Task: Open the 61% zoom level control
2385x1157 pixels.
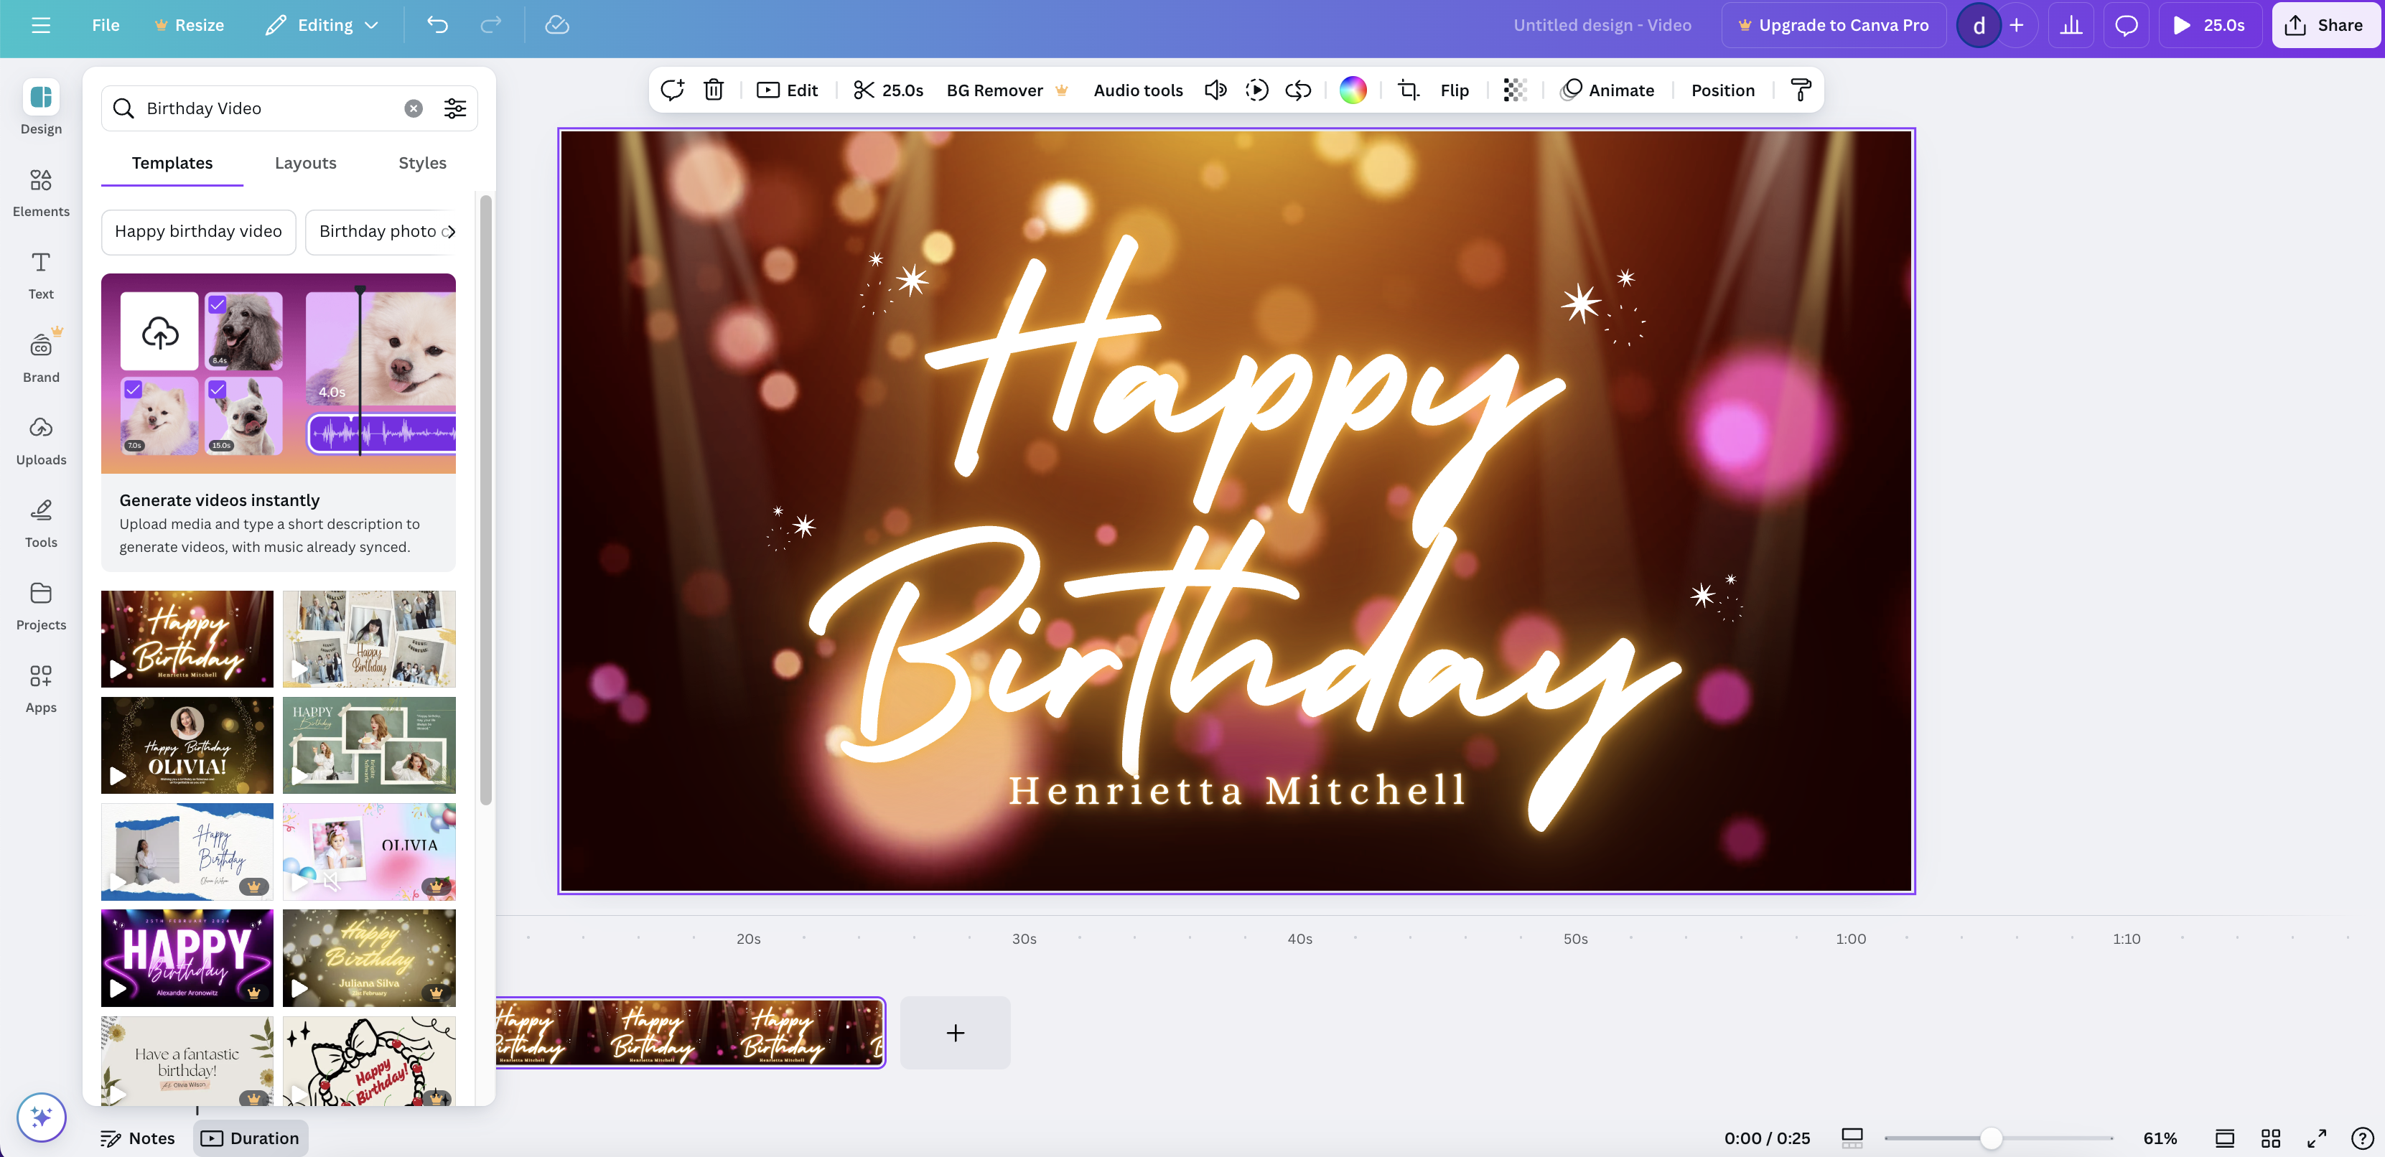Action: click(2161, 1138)
